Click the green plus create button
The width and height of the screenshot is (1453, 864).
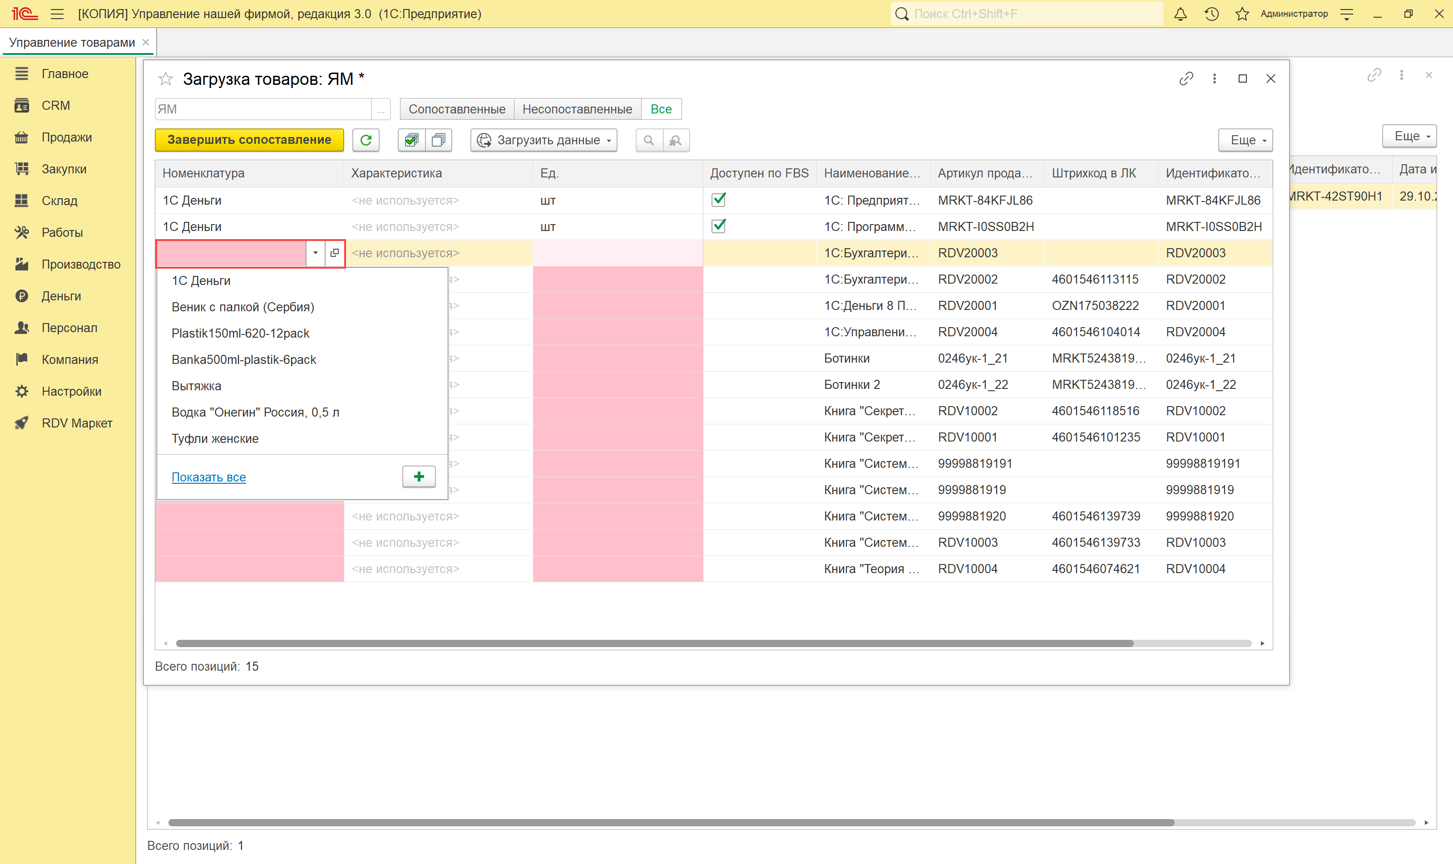(419, 477)
